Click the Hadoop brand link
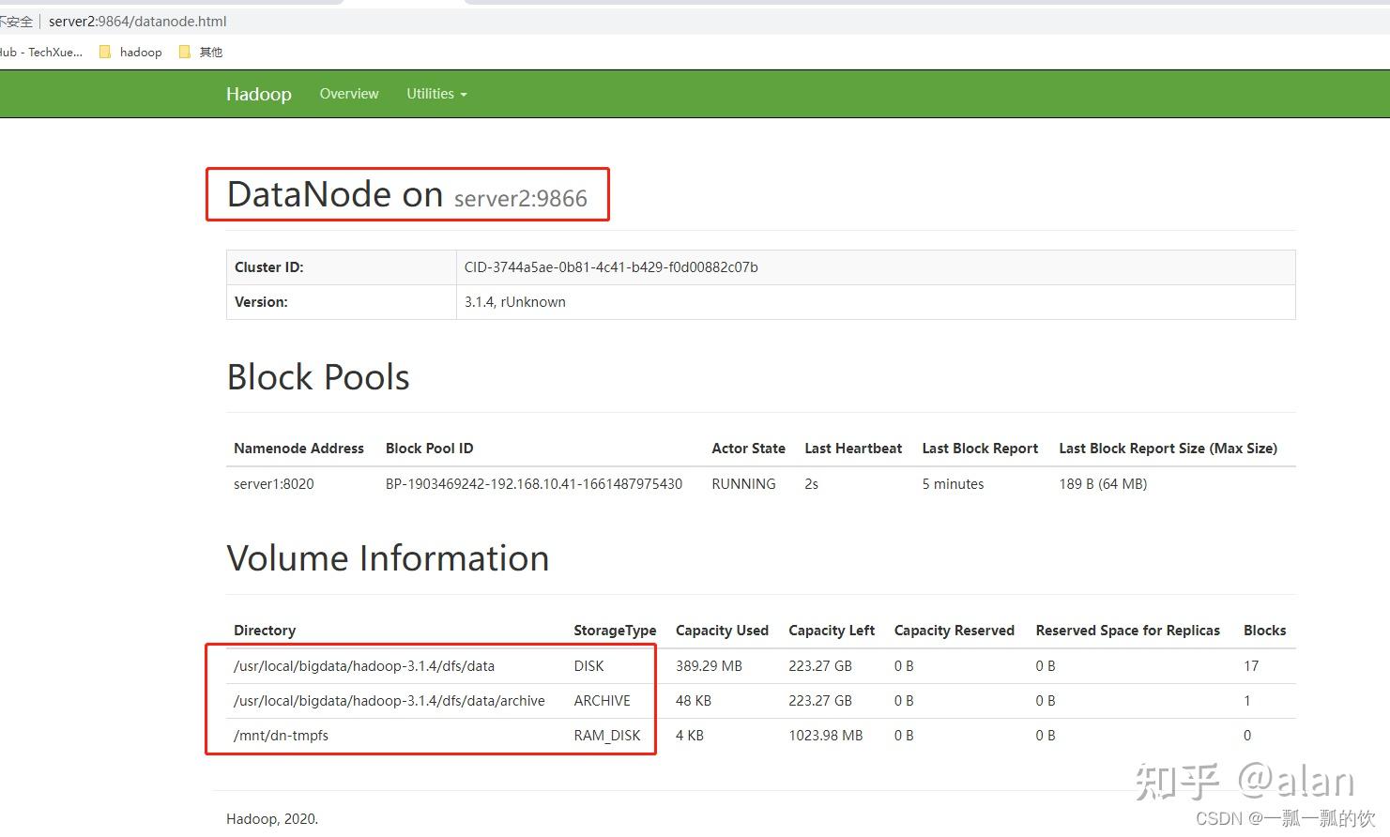 click(258, 94)
